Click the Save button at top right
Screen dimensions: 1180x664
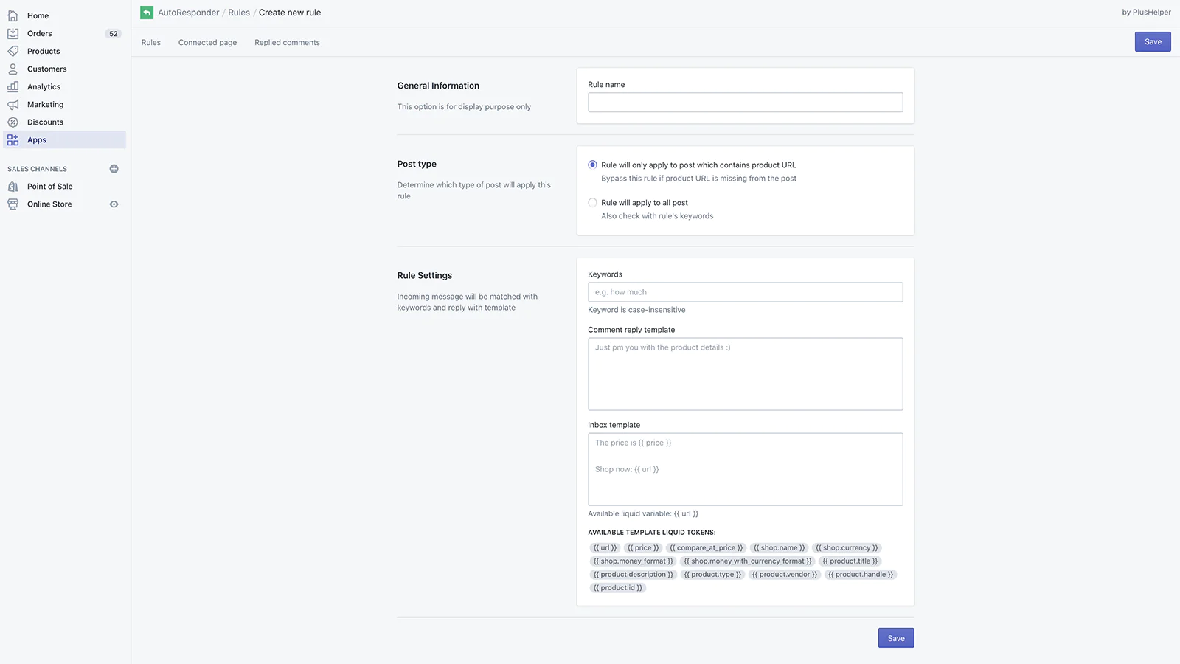(x=1152, y=42)
